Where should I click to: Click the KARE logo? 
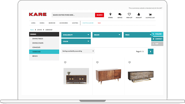point(38,15)
